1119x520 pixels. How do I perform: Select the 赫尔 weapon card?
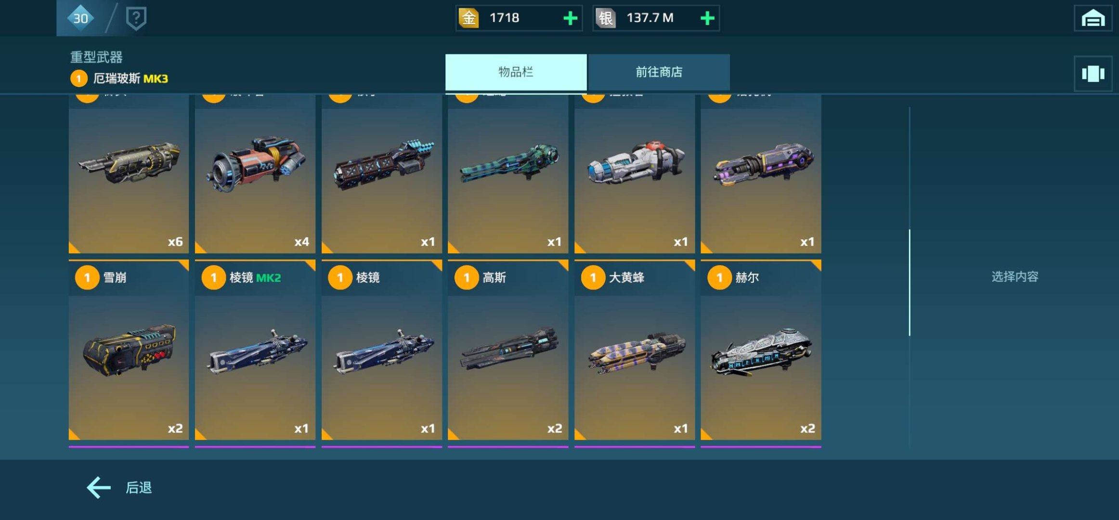pos(761,350)
